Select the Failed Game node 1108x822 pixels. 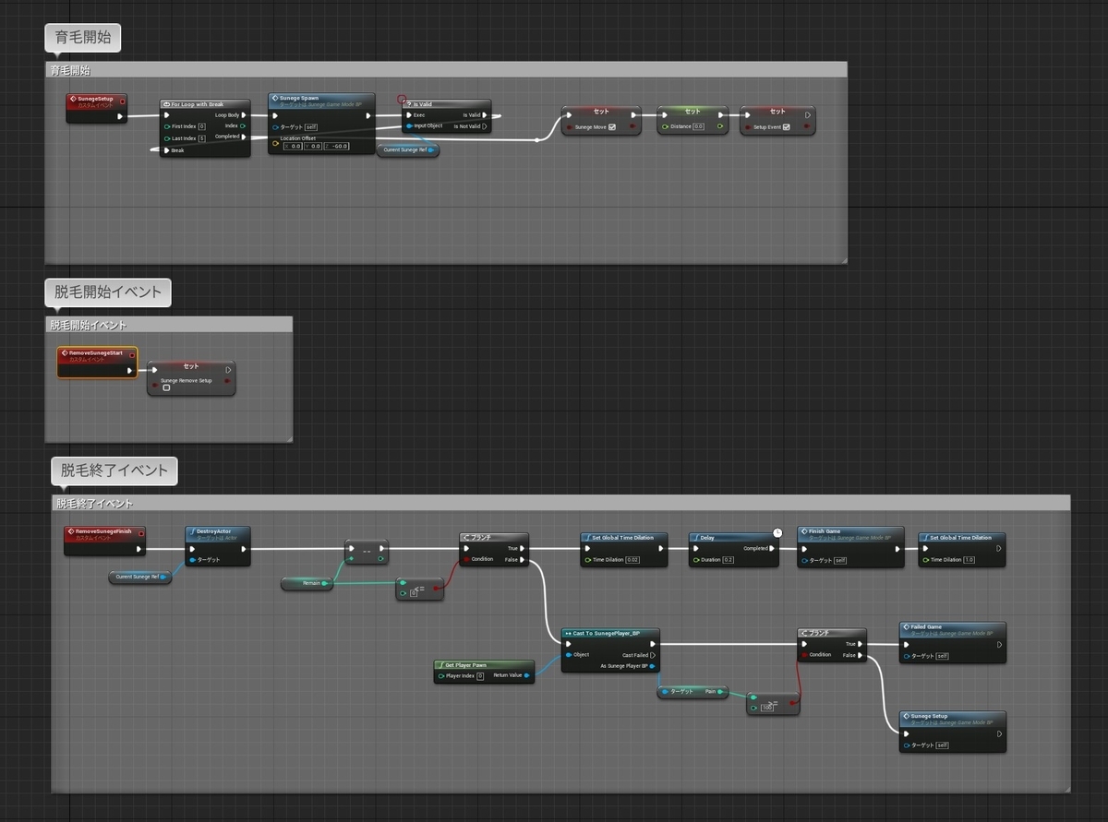(953, 642)
